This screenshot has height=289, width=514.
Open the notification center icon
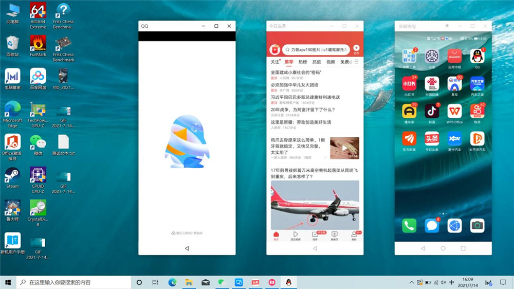pos(503,282)
